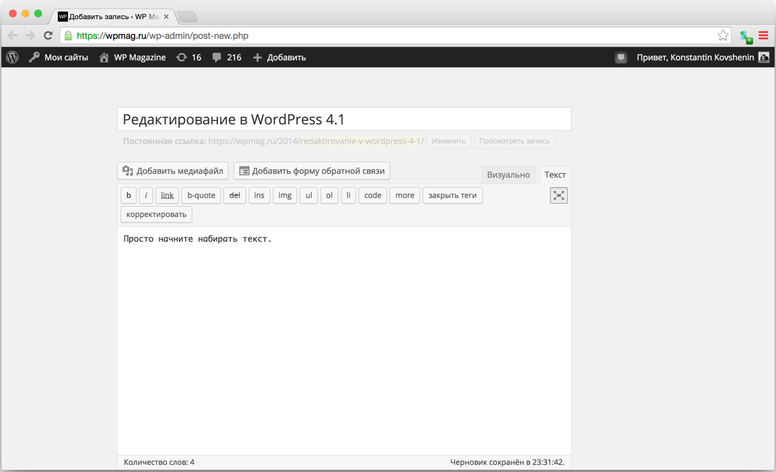
Task: Switch to the Визуально editor tab
Action: [508, 174]
